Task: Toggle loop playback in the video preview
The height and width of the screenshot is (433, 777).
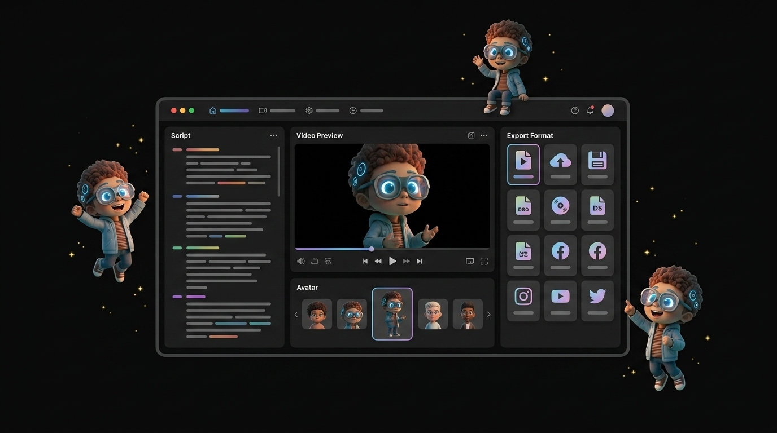Action: (314, 261)
